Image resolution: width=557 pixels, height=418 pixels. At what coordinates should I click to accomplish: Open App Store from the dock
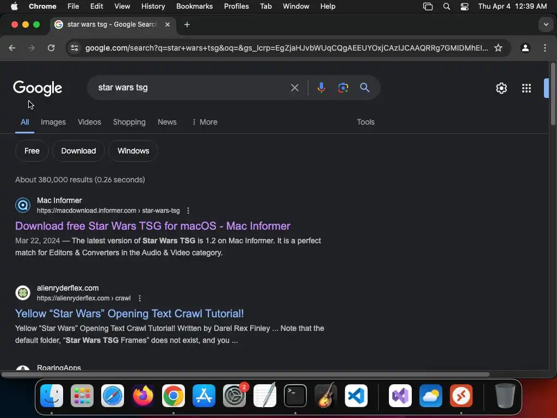(204, 396)
